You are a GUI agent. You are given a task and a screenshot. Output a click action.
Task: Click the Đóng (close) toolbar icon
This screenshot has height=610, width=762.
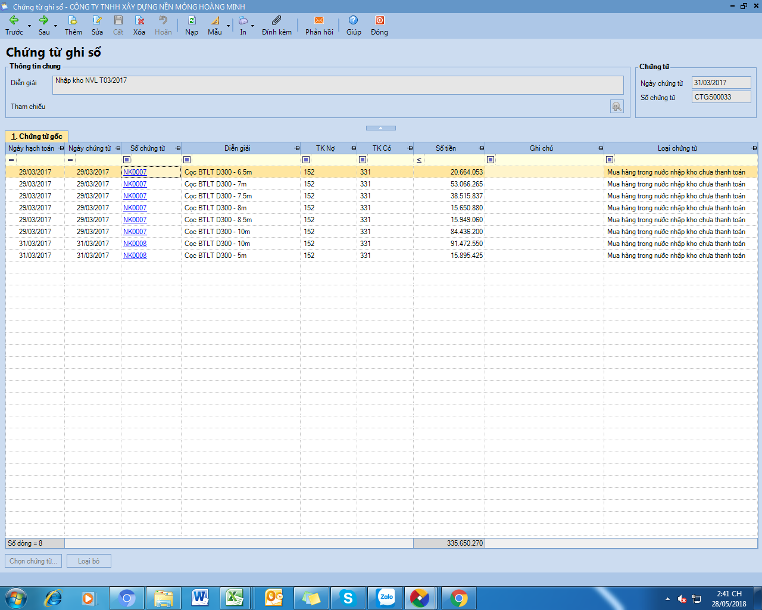[379, 20]
